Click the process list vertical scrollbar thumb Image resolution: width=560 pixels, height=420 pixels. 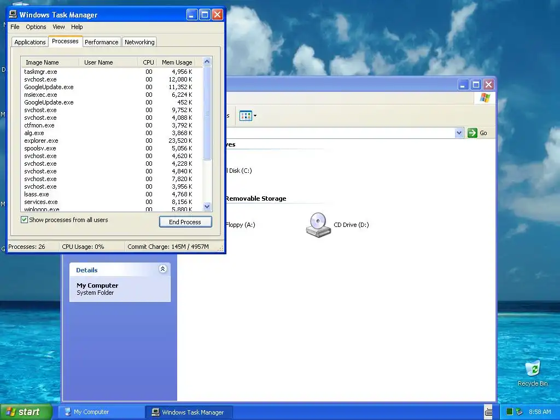207,113
